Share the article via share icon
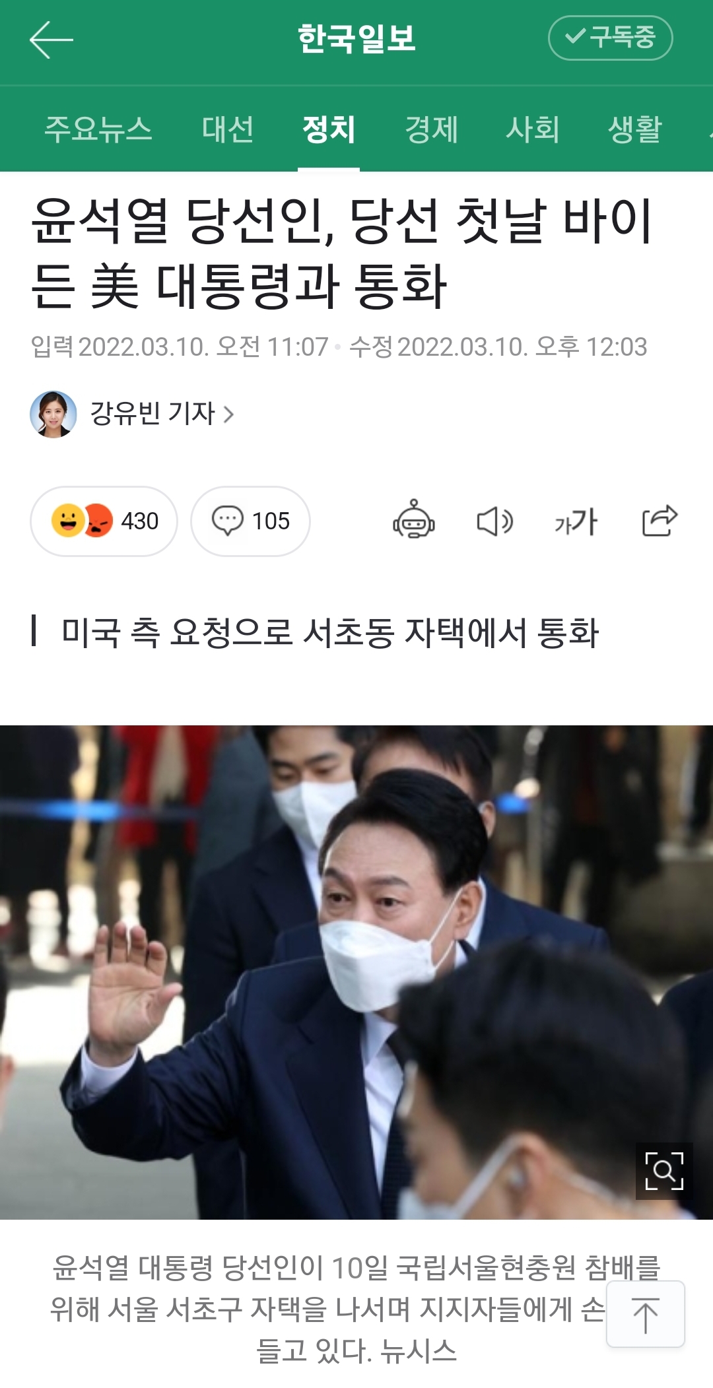Screen dimensions: 713x1388 (660, 520)
